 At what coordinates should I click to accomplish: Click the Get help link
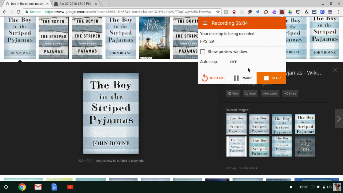pos(230,168)
